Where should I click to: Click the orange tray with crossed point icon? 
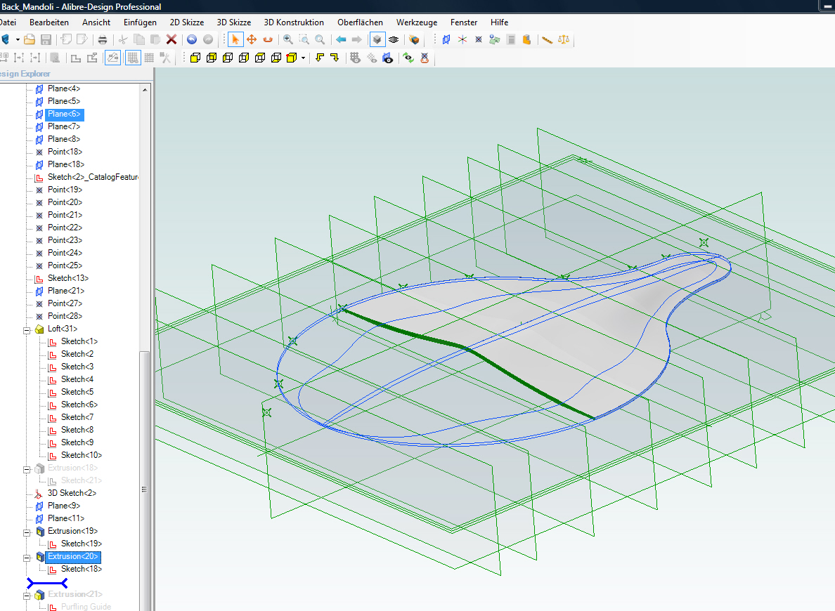click(425, 58)
